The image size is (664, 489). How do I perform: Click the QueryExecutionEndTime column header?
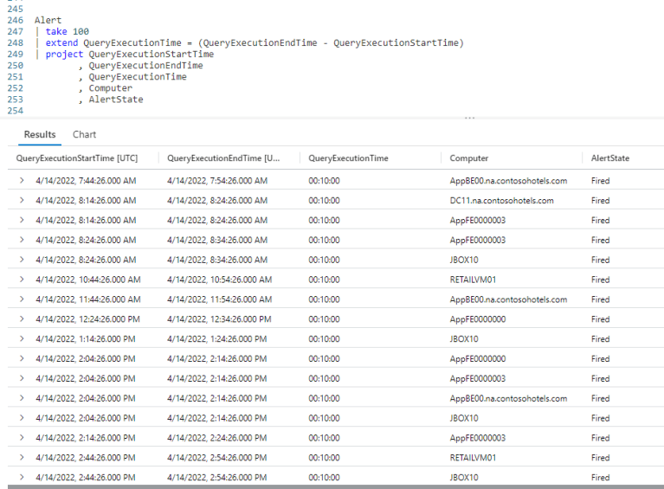(223, 158)
